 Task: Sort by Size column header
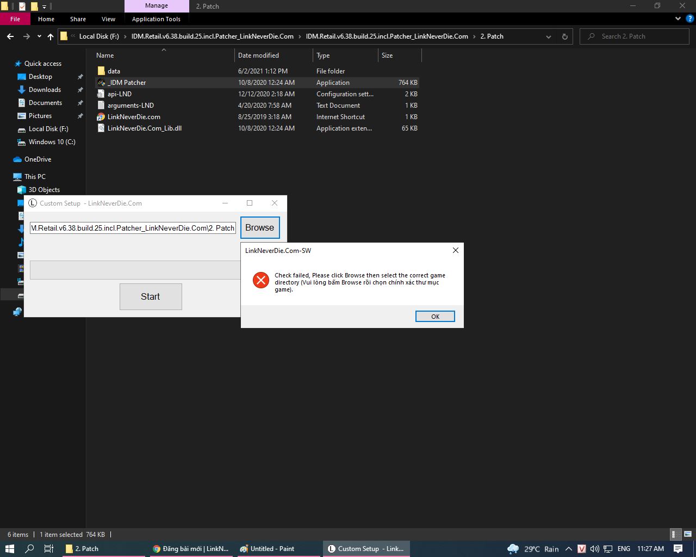point(387,55)
